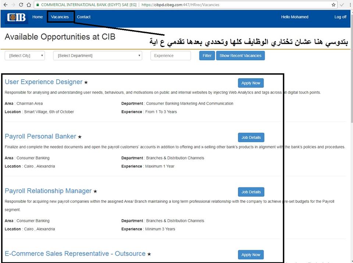Click the star beside User Experience Designer
353x263 pixels.
[86, 83]
